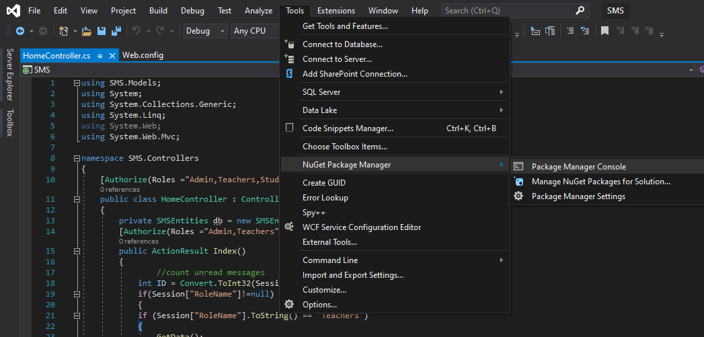Open the Redo history dropdown arrow
This screenshot has height=337, width=704.
[172, 31]
